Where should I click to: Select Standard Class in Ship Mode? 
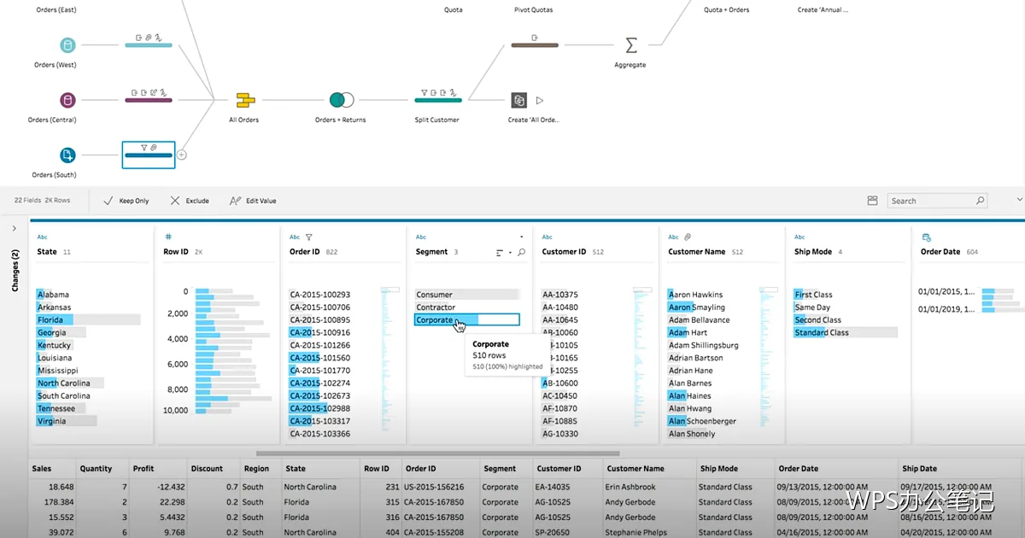tap(846, 333)
